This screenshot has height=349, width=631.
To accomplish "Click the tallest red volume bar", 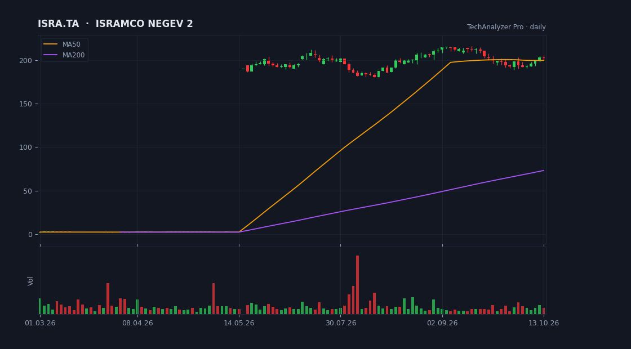I will 357,285.
